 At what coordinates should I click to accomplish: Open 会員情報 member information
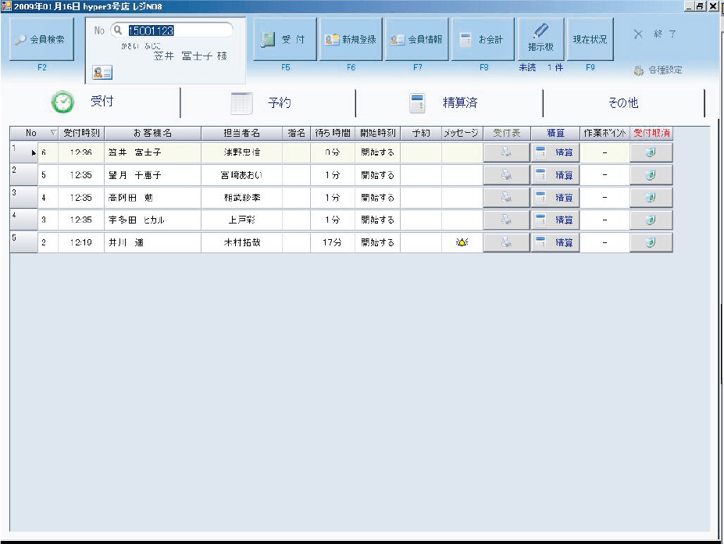click(416, 39)
